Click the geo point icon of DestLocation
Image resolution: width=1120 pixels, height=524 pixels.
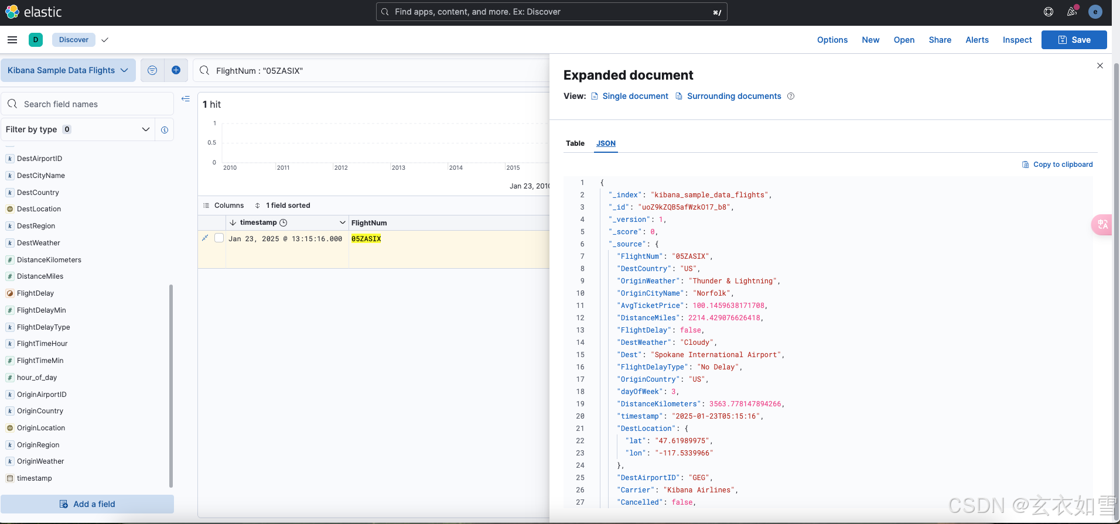(x=10, y=209)
